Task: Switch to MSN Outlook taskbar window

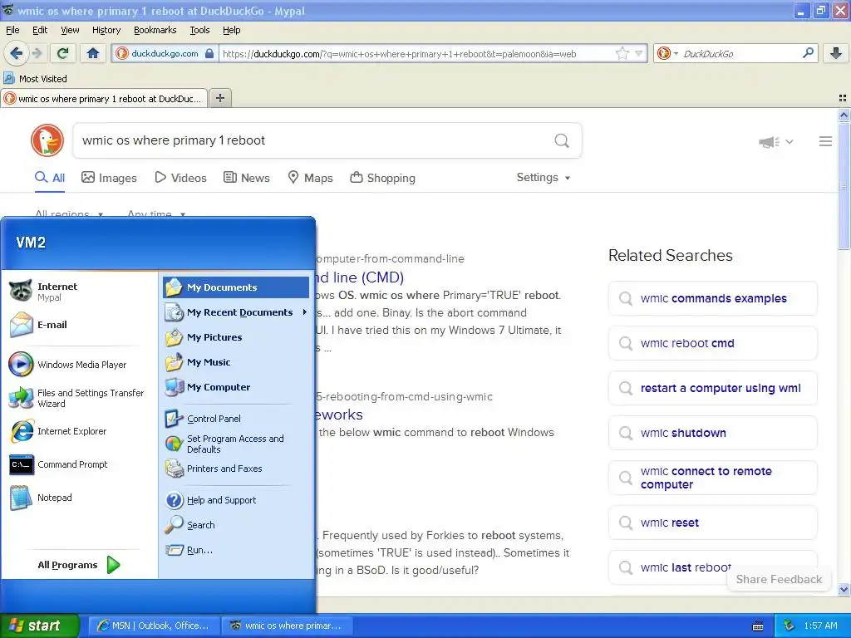Action: pos(154,626)
